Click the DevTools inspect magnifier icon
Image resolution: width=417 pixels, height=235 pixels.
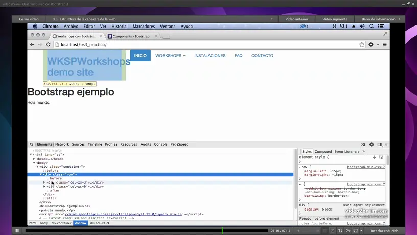tap(31, 145)
